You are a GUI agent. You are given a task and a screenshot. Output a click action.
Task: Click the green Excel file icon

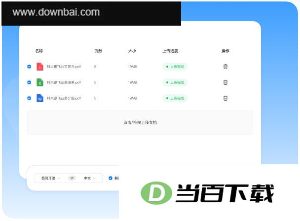pos(40,82)
